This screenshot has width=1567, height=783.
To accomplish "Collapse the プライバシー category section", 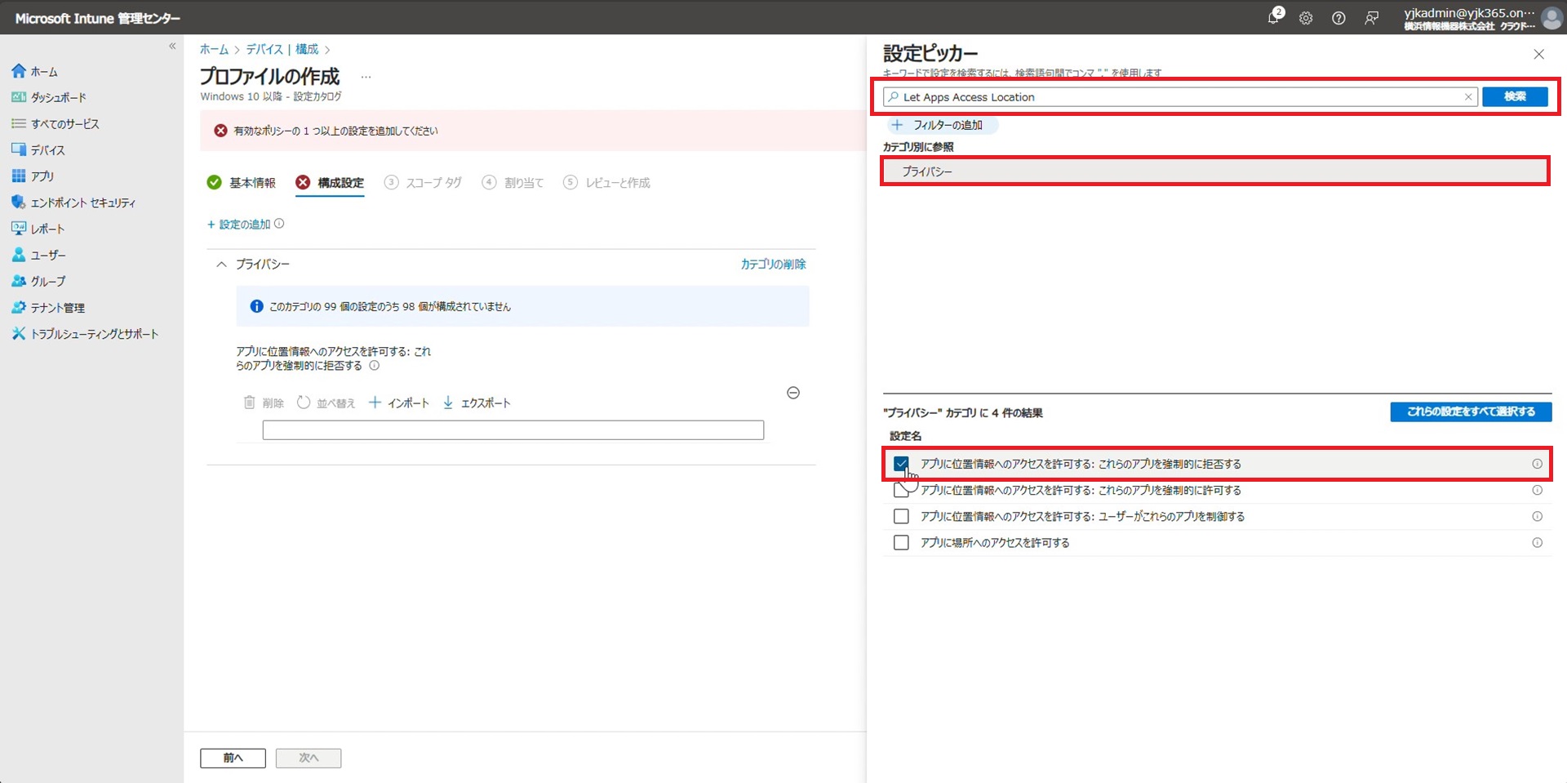I will click(221, 264).
